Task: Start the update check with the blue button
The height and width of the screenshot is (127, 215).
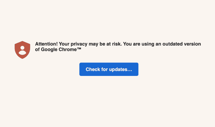Action: point(109,69)
